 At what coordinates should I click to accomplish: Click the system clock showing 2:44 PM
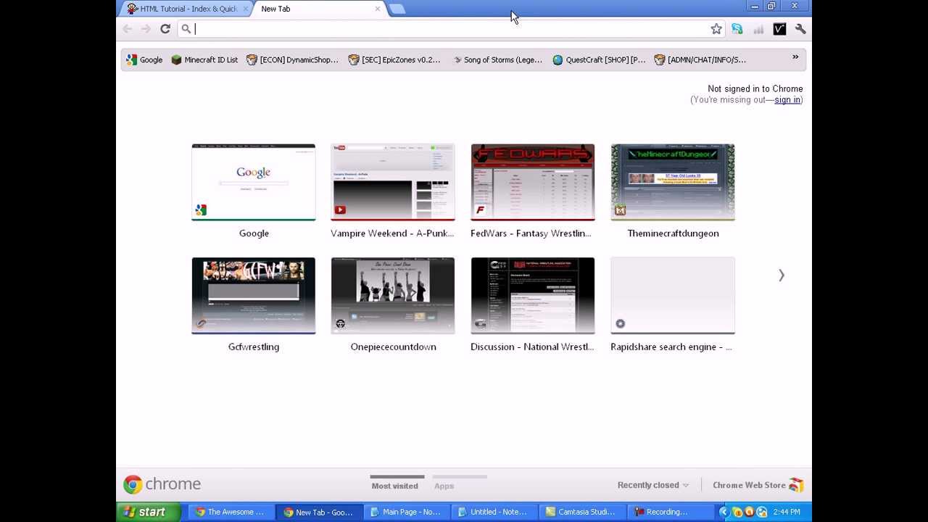tap(787, 512)
